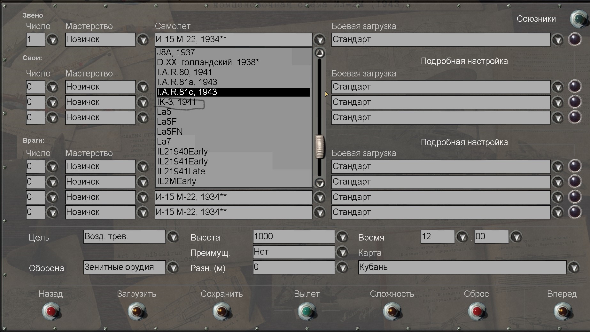The image size is (590, 332).
Task: Open the Боевая загрузка dropdown in third Свои row
Action: tap(558, 118)
